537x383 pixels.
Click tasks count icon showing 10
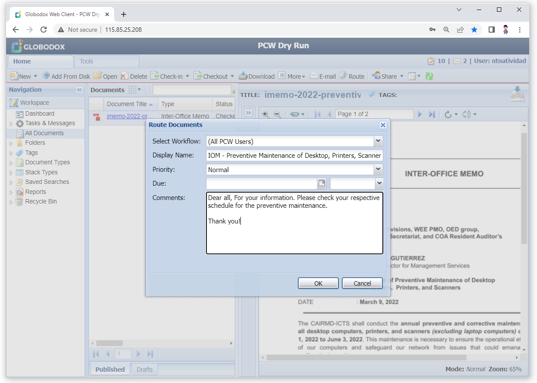[x=431, y=61]
